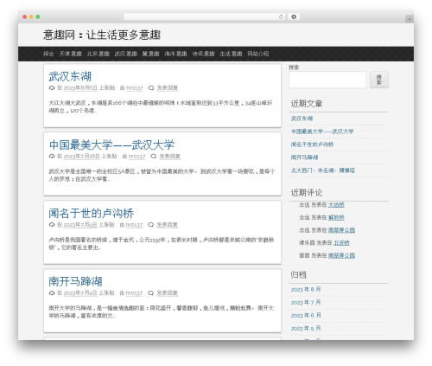Click the 搜索 search button
The image size is (432, 366).
pyautogui.click(x=379, y=80)
